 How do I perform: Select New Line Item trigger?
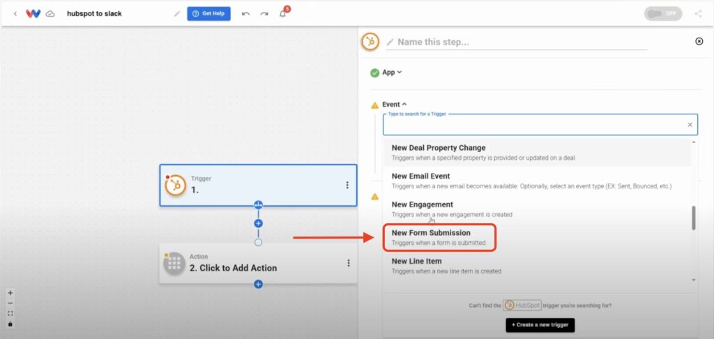coord(537,266)
